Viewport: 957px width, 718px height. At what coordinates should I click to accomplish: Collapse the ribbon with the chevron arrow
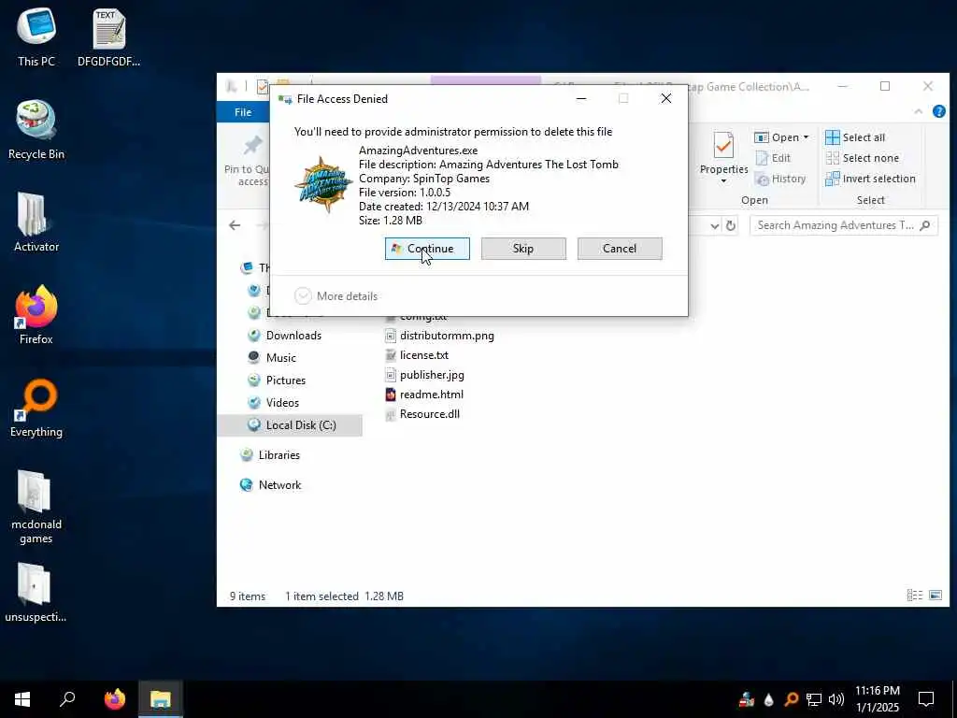tap(918, 112)
